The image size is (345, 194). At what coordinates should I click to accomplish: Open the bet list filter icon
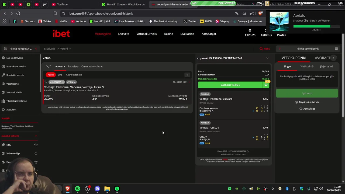187,75
